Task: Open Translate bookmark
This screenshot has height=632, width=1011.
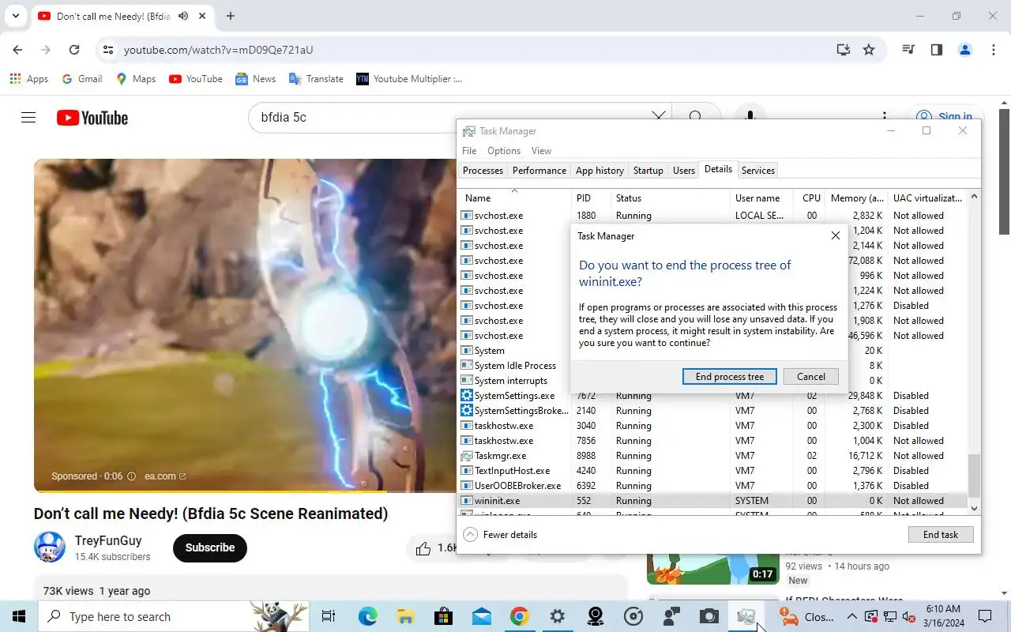Action: (x=316, y=79)
